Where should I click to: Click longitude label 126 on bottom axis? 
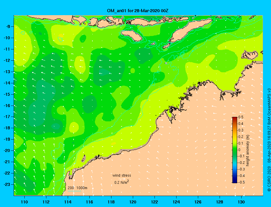click(x=198, y=202)
